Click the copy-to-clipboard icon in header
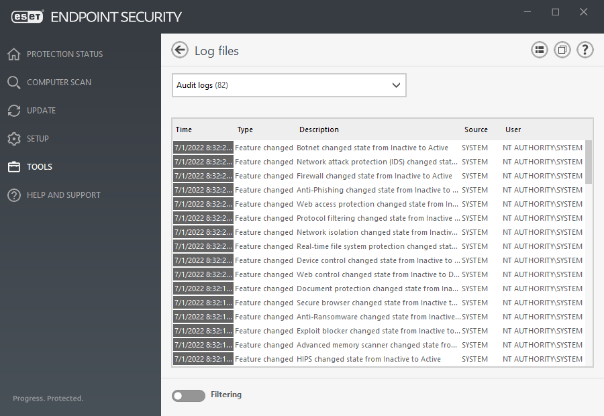This screenshot has height=416, width=604. (562, 49)
